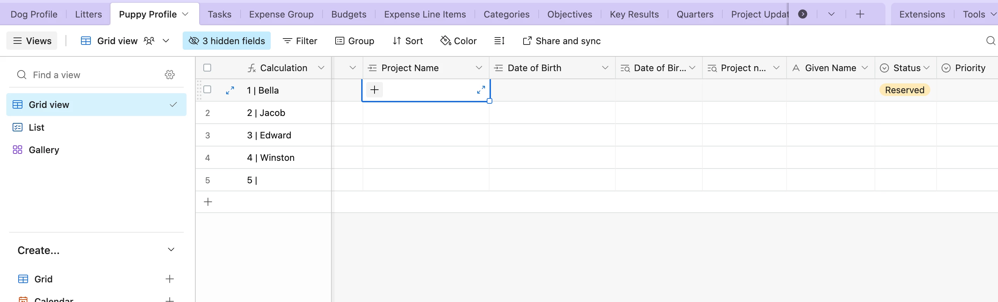
Task: Check the Bella row checkbox
Action: pyautogui.click(x=207, y=90)
